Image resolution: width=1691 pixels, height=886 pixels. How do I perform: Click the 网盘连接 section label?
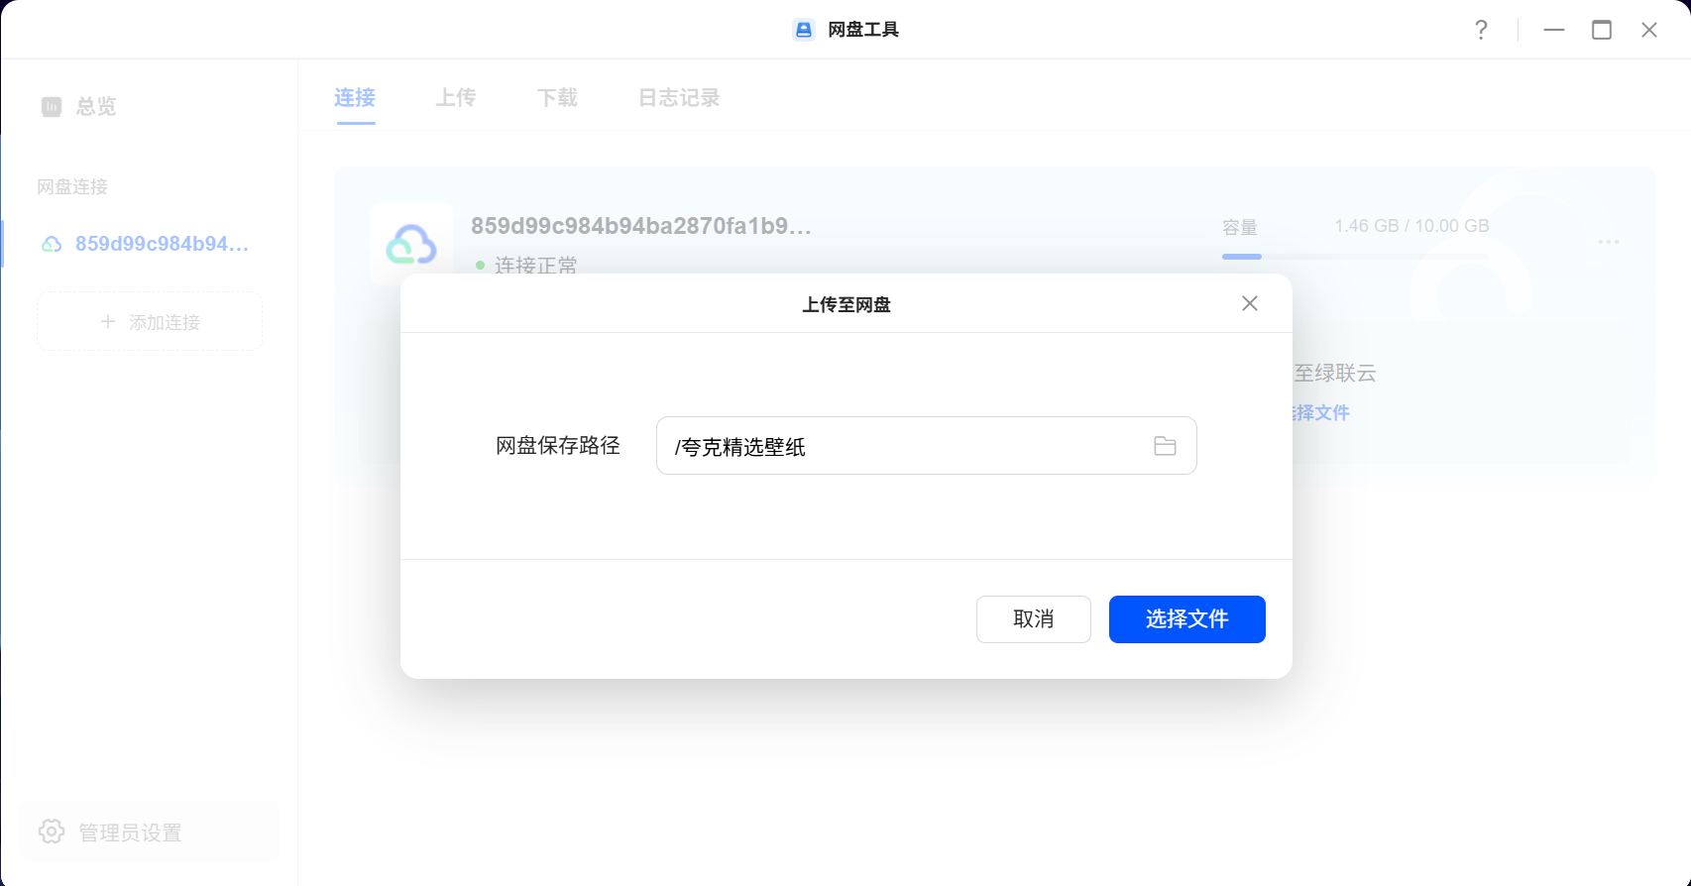pyautogui.click(x=72, y=186)
